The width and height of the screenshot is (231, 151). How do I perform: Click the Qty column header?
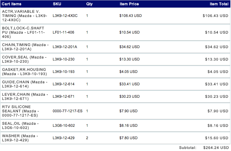point(89,4)
